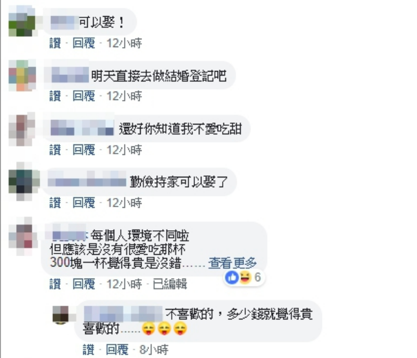Reply to the 每個人環境不同啦 comment
The image size is (417, 358).
coord(84,284)
